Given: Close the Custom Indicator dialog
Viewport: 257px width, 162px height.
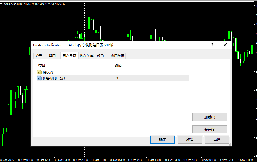Looking at the screenshot, I should tap(225, 45).
